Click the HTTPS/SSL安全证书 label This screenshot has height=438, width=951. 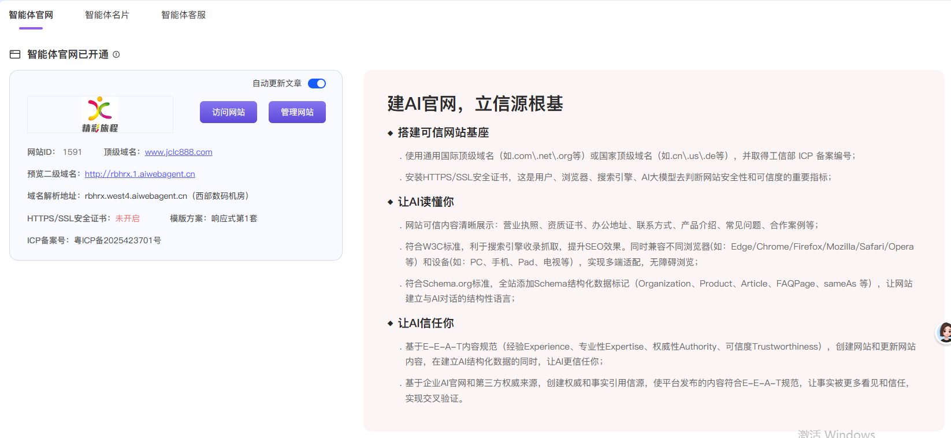click(x=69, y=218)
